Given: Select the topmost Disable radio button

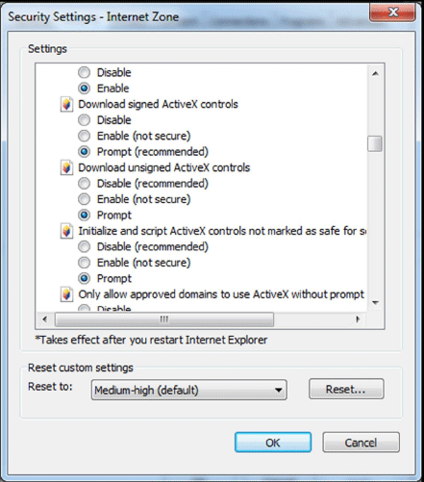Looking at the screenshot, I should (85, 72).
